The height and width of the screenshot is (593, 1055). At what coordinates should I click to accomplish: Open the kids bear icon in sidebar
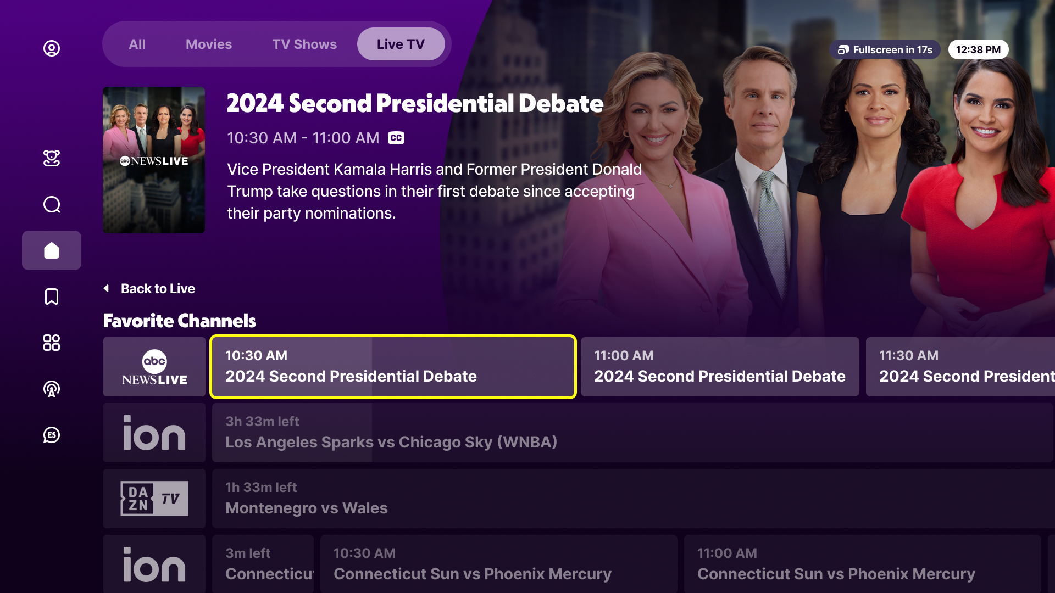52,158
